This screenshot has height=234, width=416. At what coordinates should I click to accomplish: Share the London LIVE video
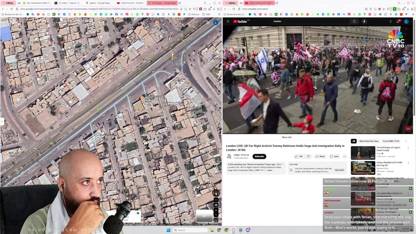pyautogui.click(x=320, y=156)
